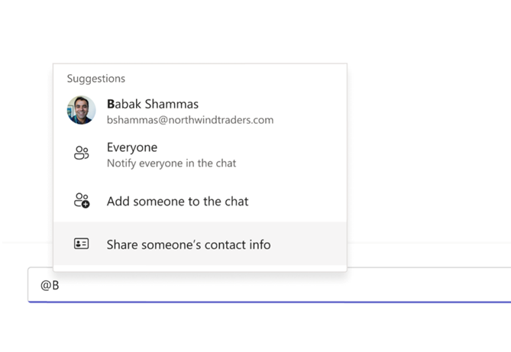Click blank space right of Babak's email
511x352 pixels.
(309, 120)
